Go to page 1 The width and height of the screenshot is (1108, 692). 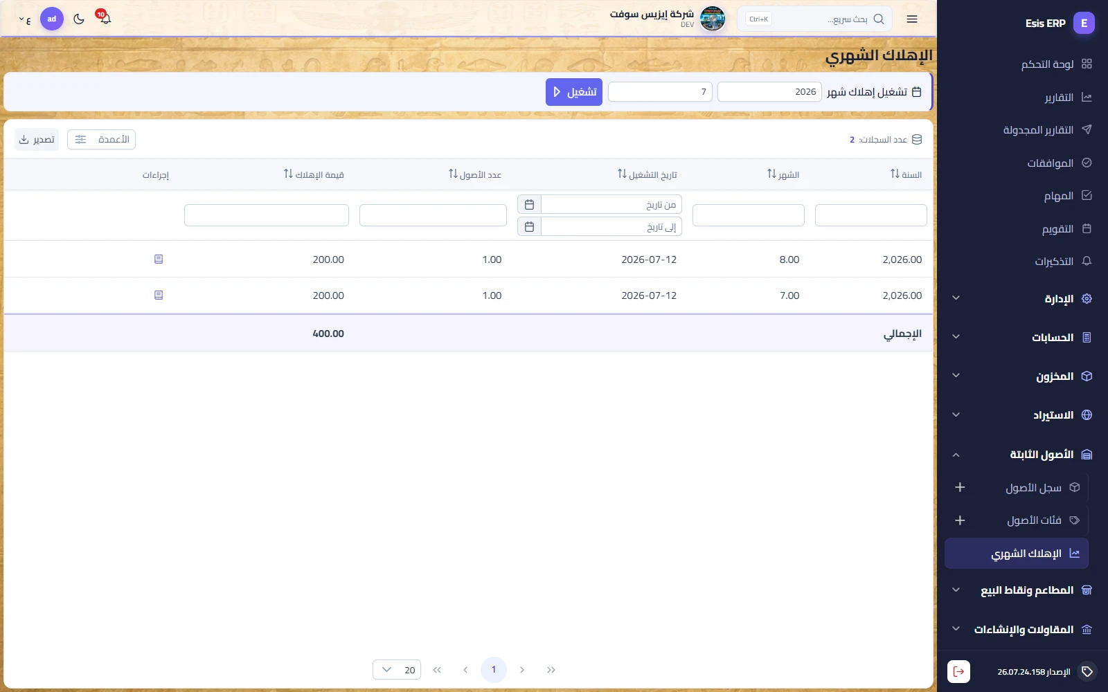point(494,670)
